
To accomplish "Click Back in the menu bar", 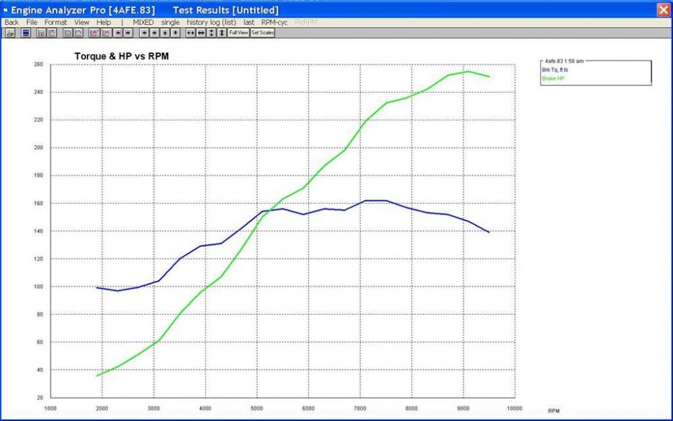I will [x=11, y=22].
